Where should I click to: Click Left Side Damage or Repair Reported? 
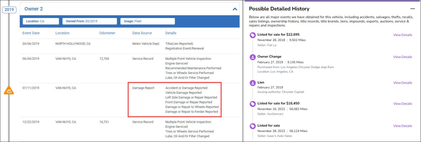[191, 97]
